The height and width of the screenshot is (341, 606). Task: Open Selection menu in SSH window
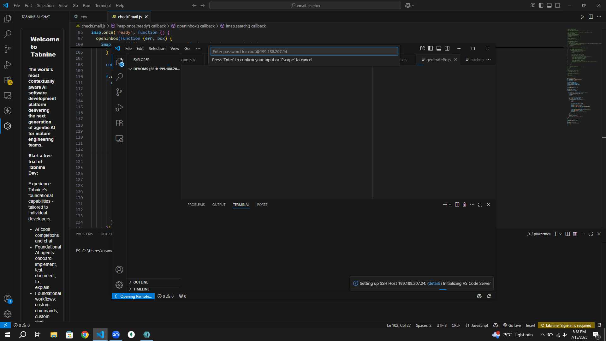157,48
